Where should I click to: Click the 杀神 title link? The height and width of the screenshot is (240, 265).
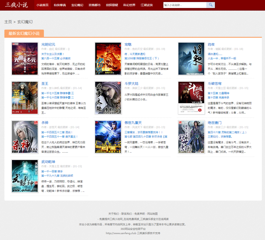click(x=45, y=123)
